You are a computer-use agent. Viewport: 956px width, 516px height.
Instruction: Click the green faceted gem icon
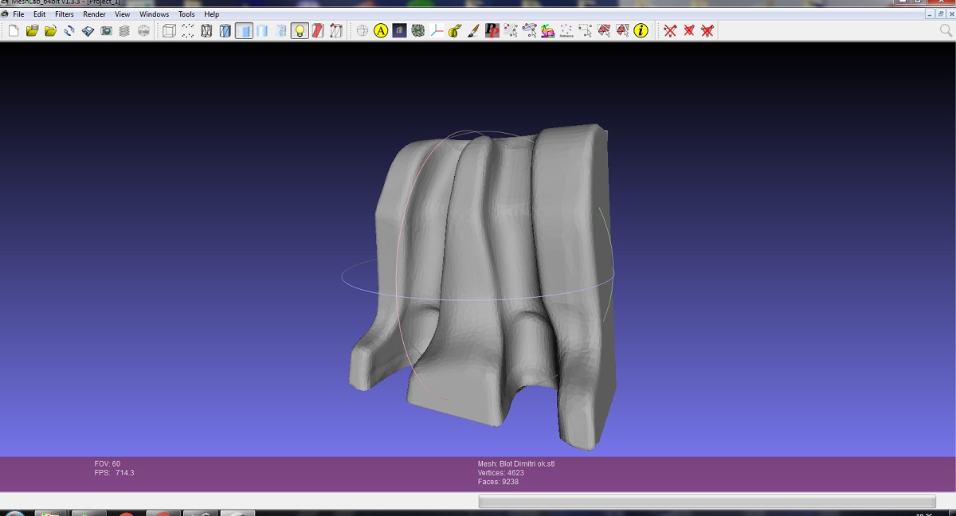click(418, 31)
